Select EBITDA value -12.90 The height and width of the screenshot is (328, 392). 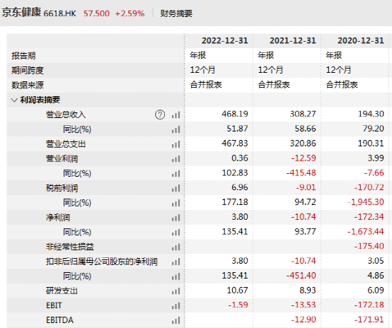tap(304, 320)
